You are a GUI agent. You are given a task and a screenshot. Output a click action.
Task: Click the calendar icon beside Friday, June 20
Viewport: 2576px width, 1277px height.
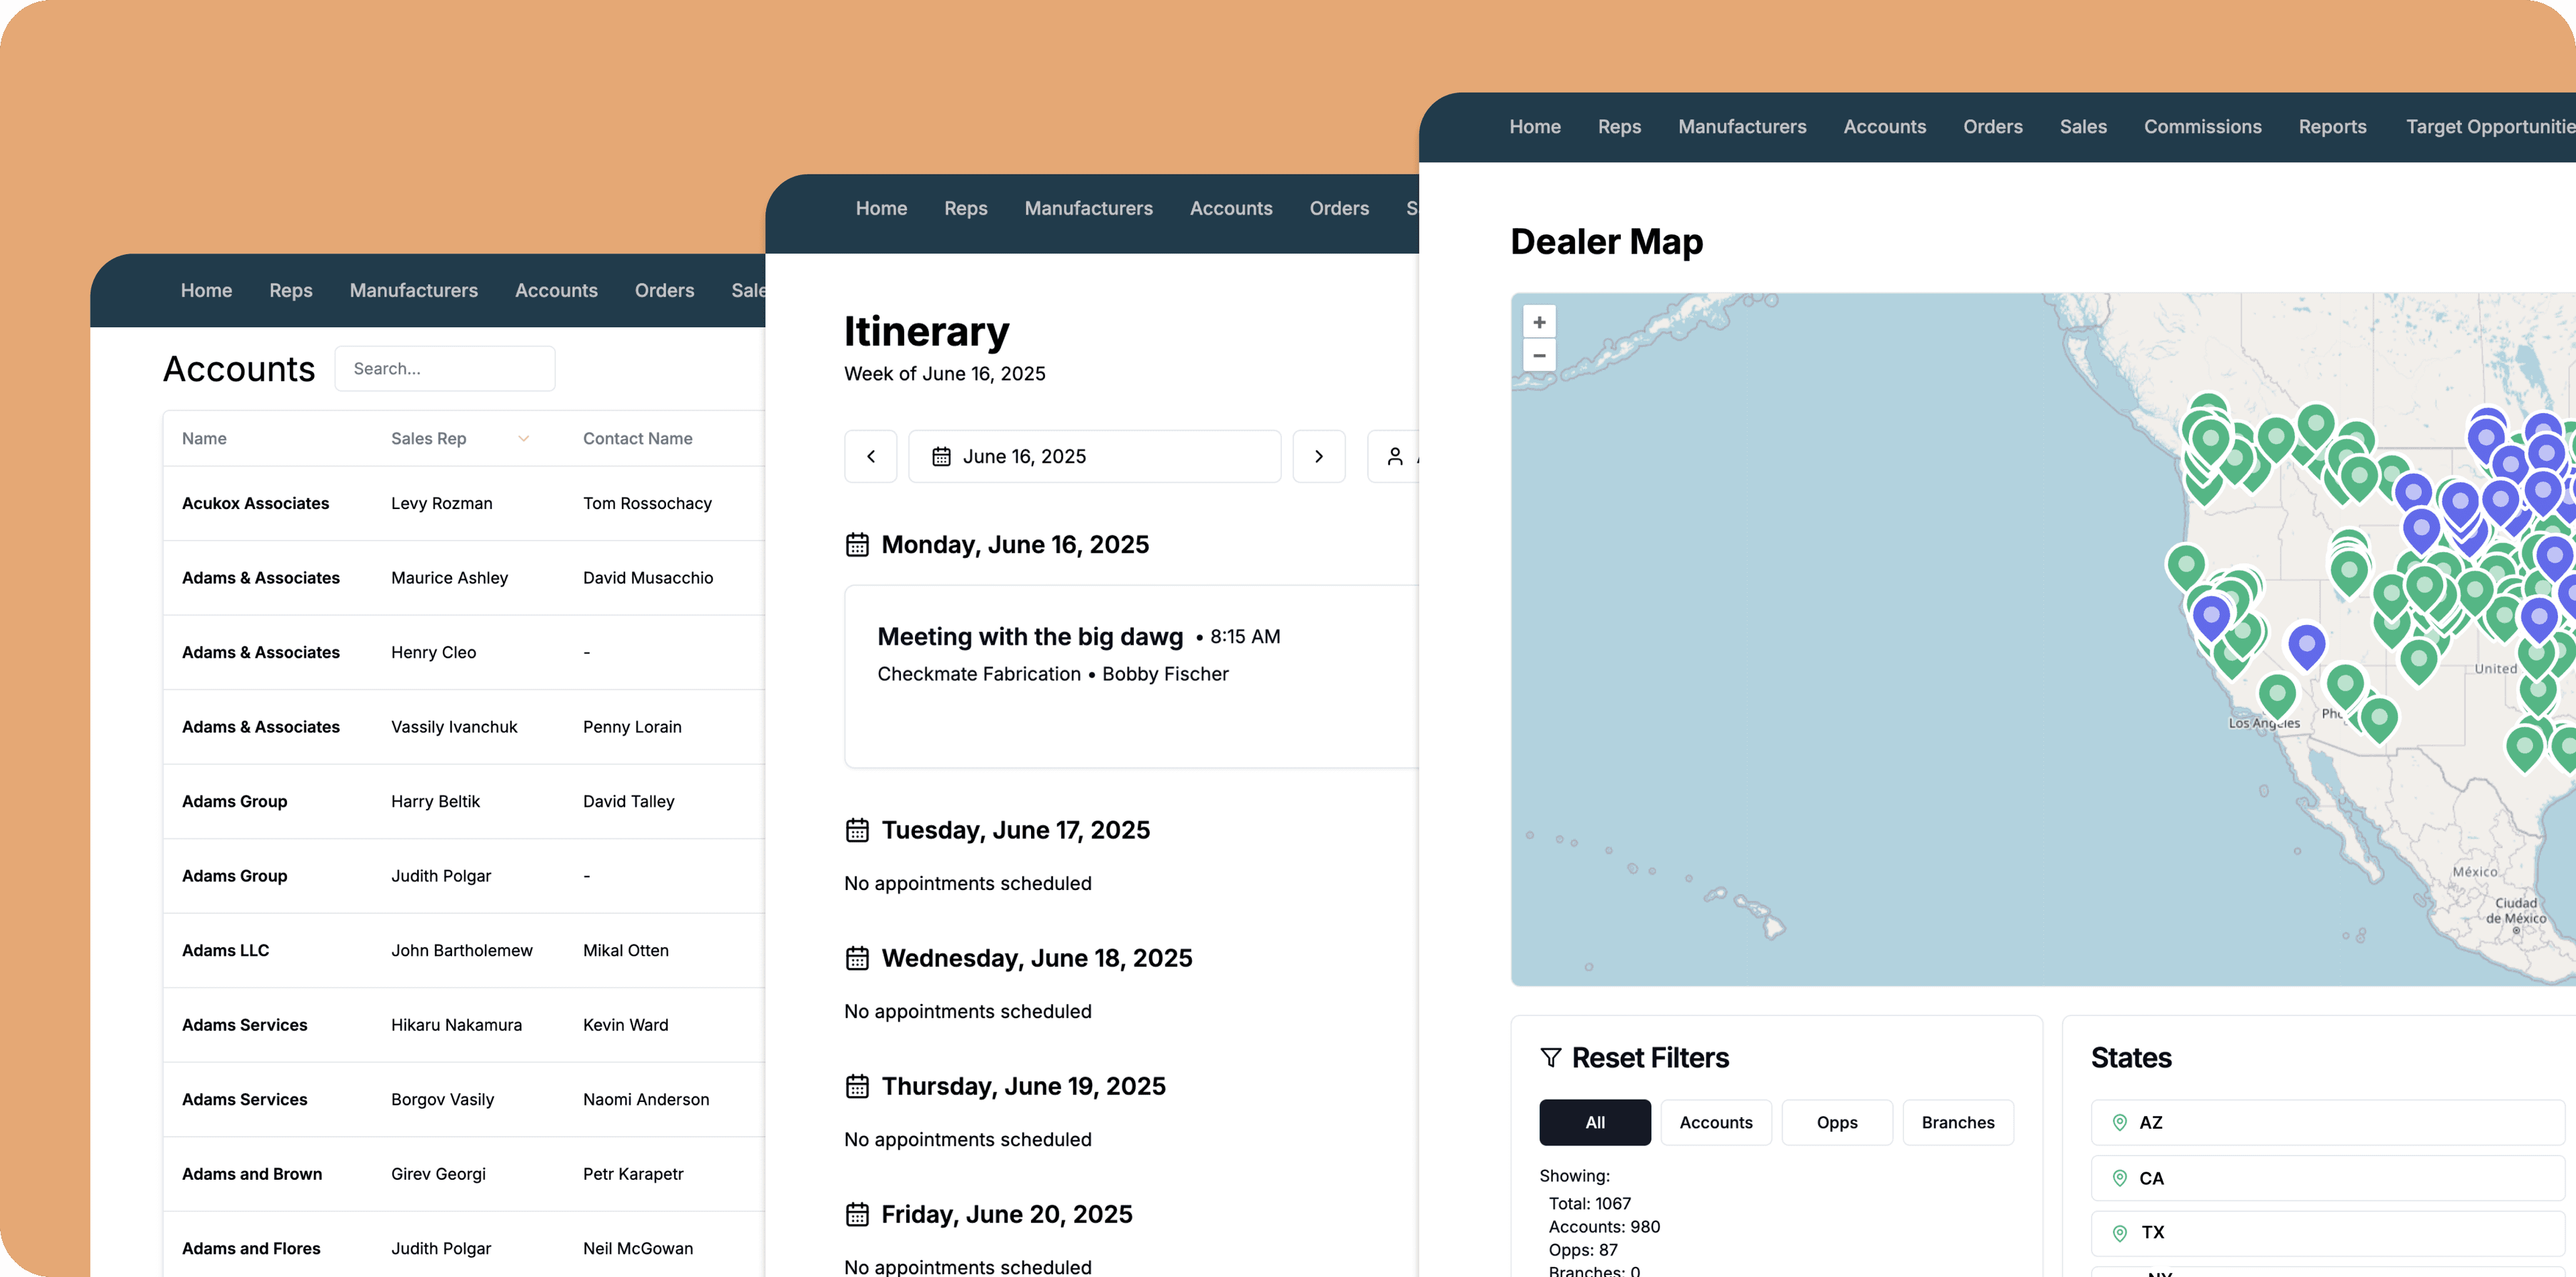857,1214
